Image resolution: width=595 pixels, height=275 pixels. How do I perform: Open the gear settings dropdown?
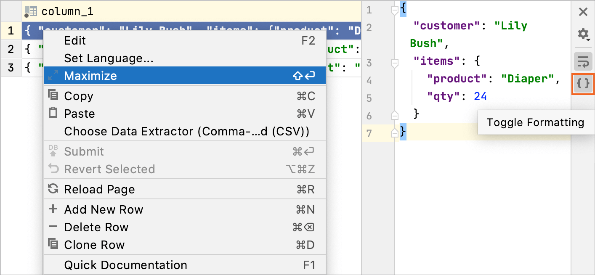(x=583, y=34)
